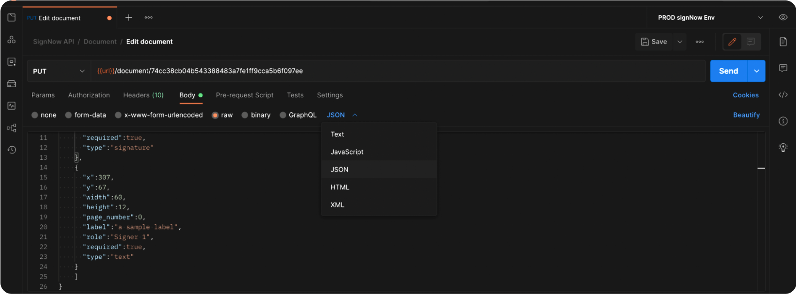Click the Beautify link
796x294 pixels.
pos(746,115)
